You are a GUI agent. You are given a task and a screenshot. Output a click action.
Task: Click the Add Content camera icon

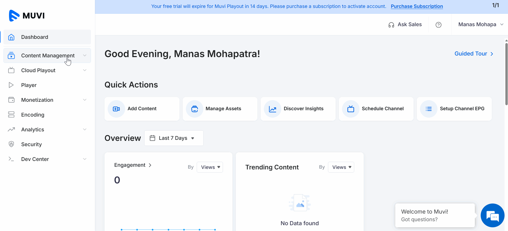(x=116, y=109)
